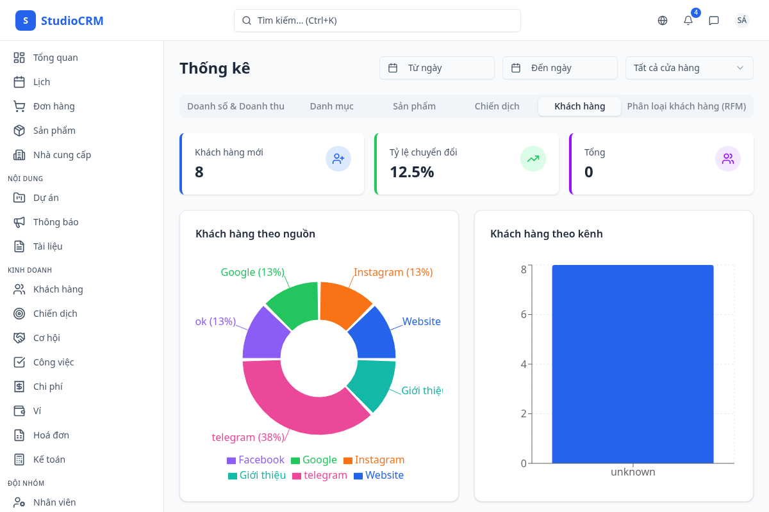Switch to Doanh số & Doanh thu tab

(235, 106)
